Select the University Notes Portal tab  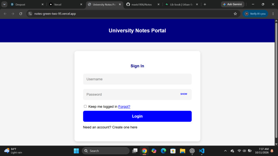[x=104, y=4]
